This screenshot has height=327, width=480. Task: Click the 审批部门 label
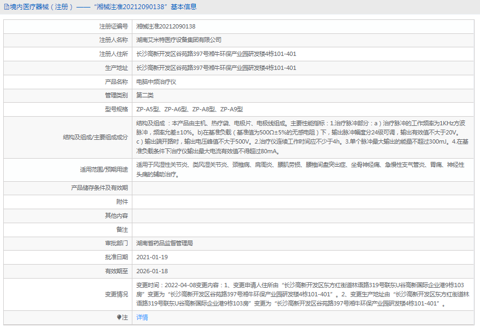point(116,243)
